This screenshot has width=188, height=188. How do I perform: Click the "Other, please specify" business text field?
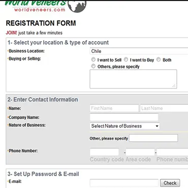point(153,138)
